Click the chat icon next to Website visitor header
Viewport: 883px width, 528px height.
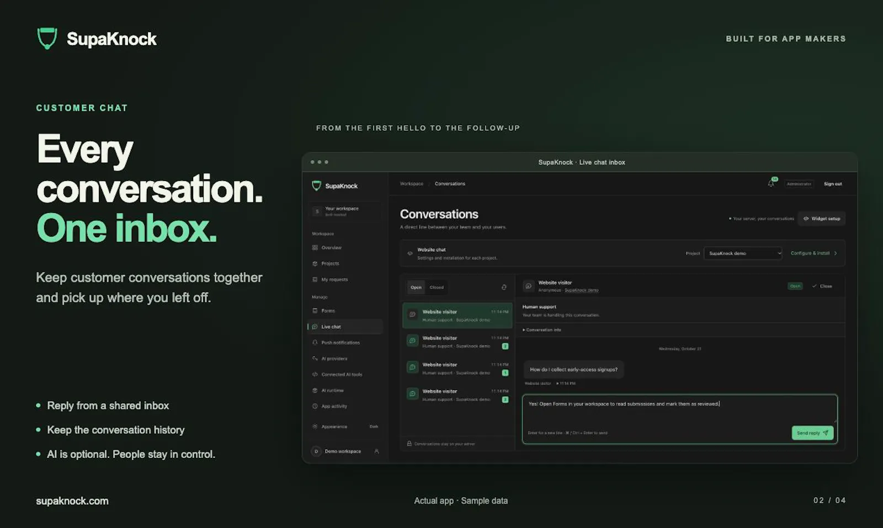pyautogui.click(x=529, y=286)
